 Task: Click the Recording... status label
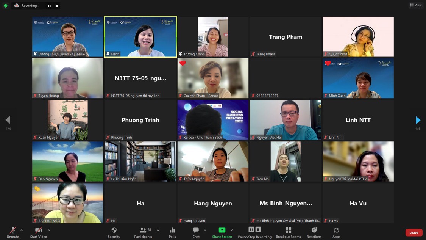tap(30, 5)
